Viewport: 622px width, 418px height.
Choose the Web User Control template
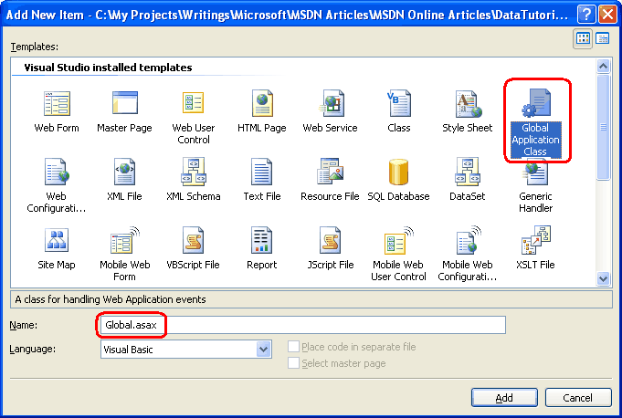pyautogui.click(x=194, y=118)
